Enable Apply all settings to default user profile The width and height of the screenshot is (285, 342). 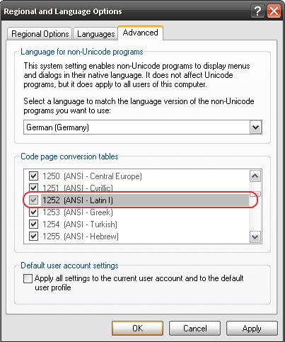coord(28,278)
